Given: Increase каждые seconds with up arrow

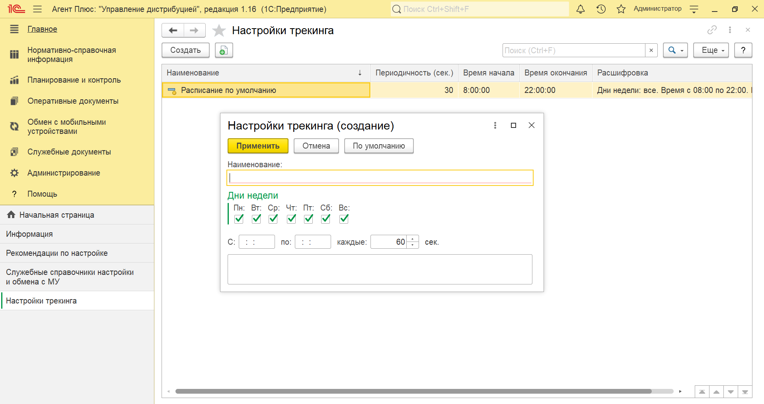Looking at the screenshot, I should pyautogui.click(x=413, y=239).
